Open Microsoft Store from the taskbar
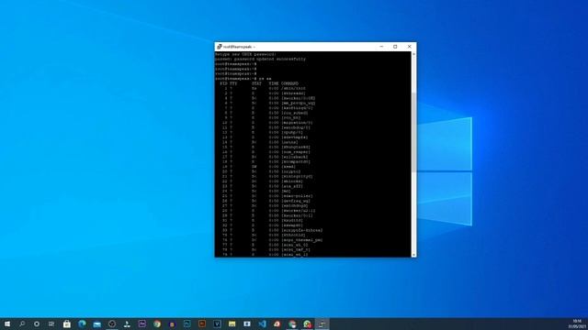 pos(67,324)
